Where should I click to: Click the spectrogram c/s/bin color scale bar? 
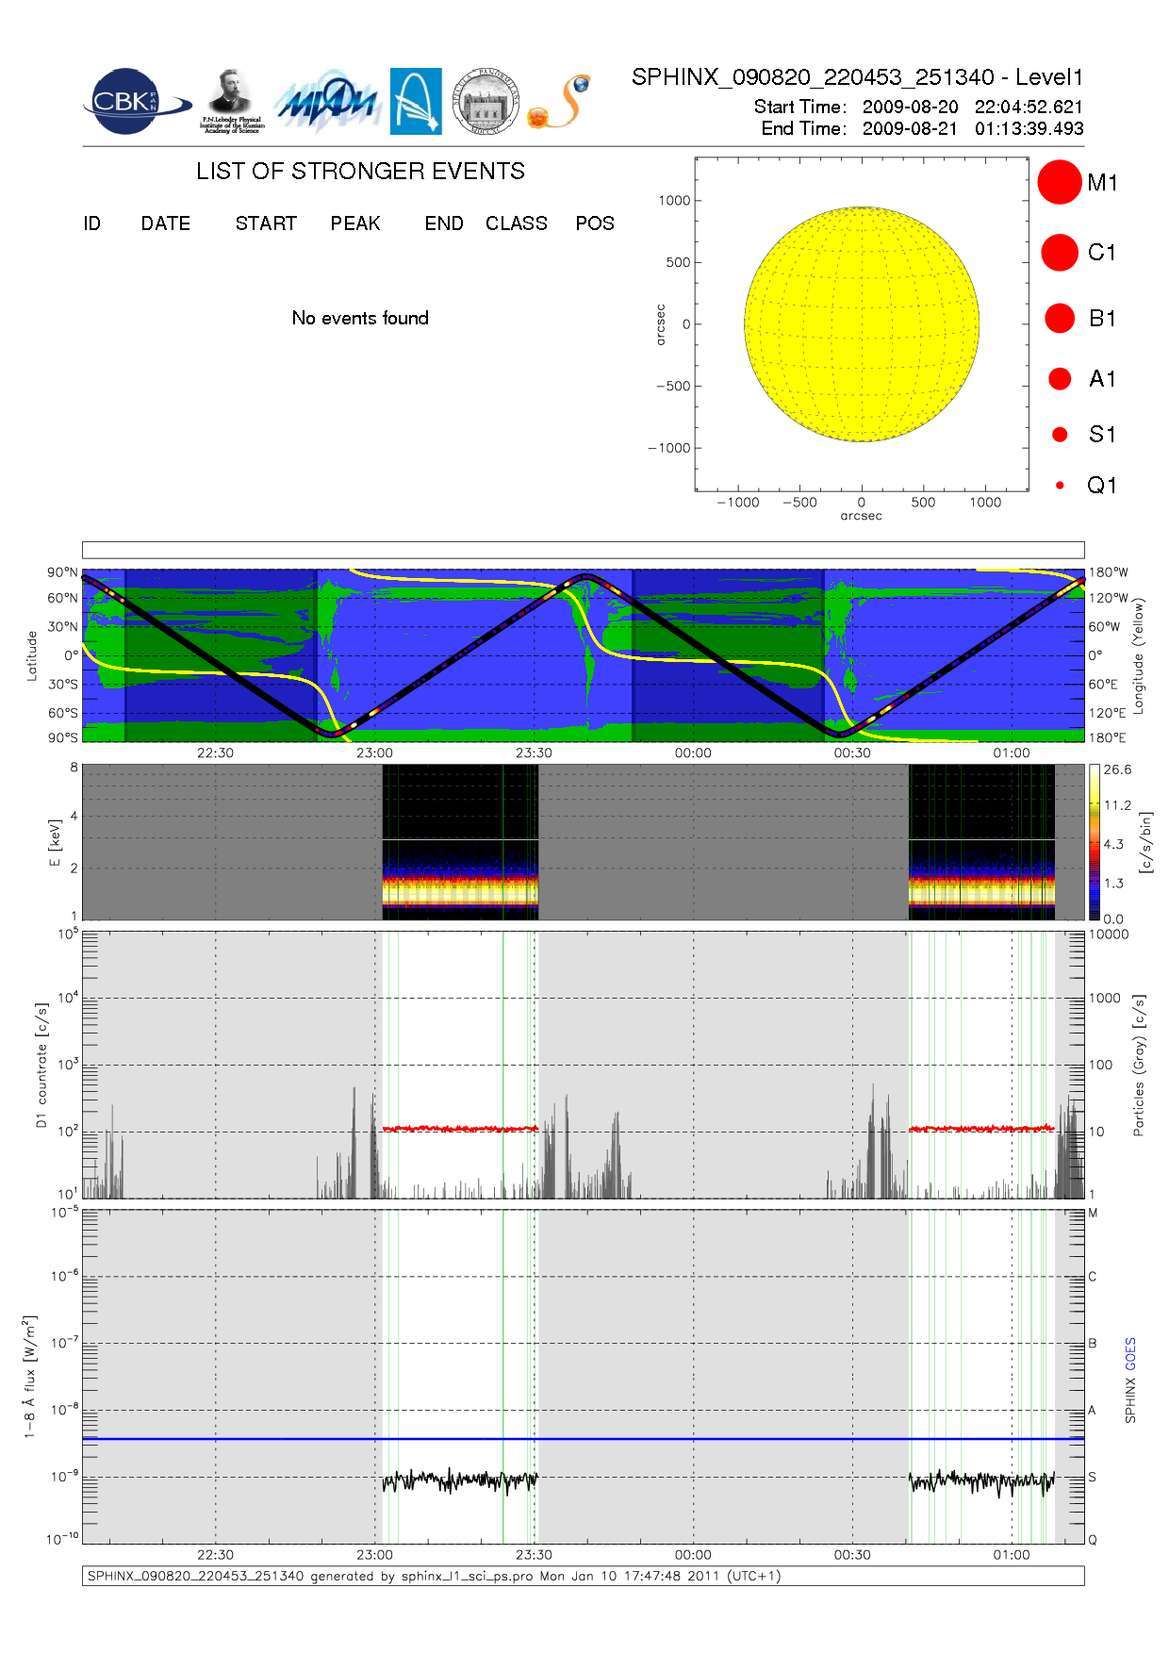[1094, 842]
